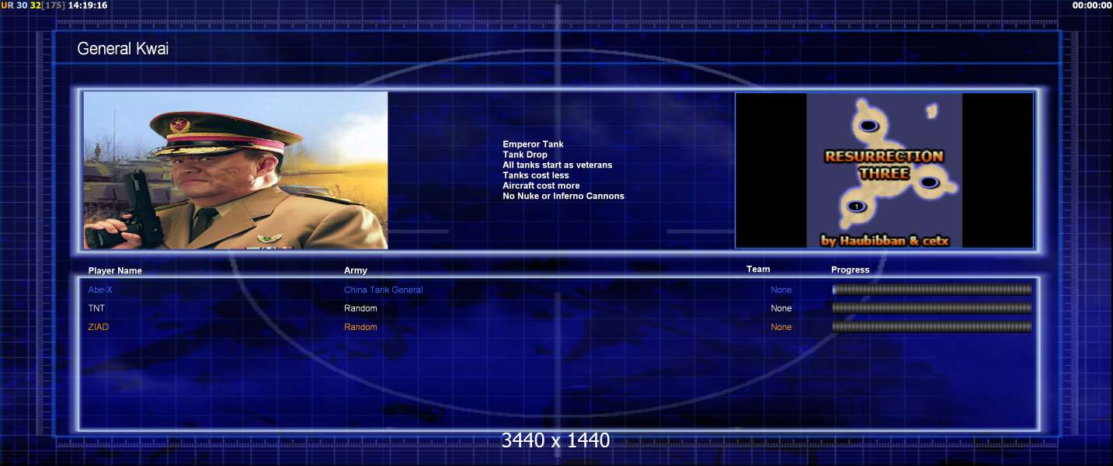Click player name 'Abe-X'
The image size is (1113, 466).
100,290
